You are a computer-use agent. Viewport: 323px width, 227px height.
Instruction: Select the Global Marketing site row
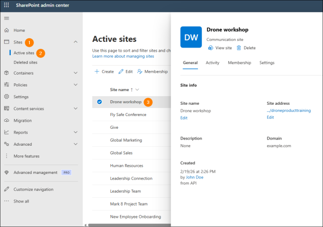tap(131, 140)
